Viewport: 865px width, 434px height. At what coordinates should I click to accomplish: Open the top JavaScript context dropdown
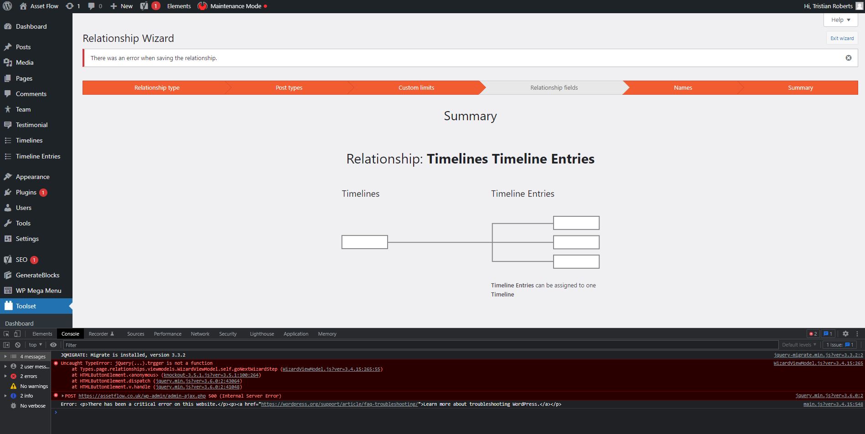click(x=35, y=345)
